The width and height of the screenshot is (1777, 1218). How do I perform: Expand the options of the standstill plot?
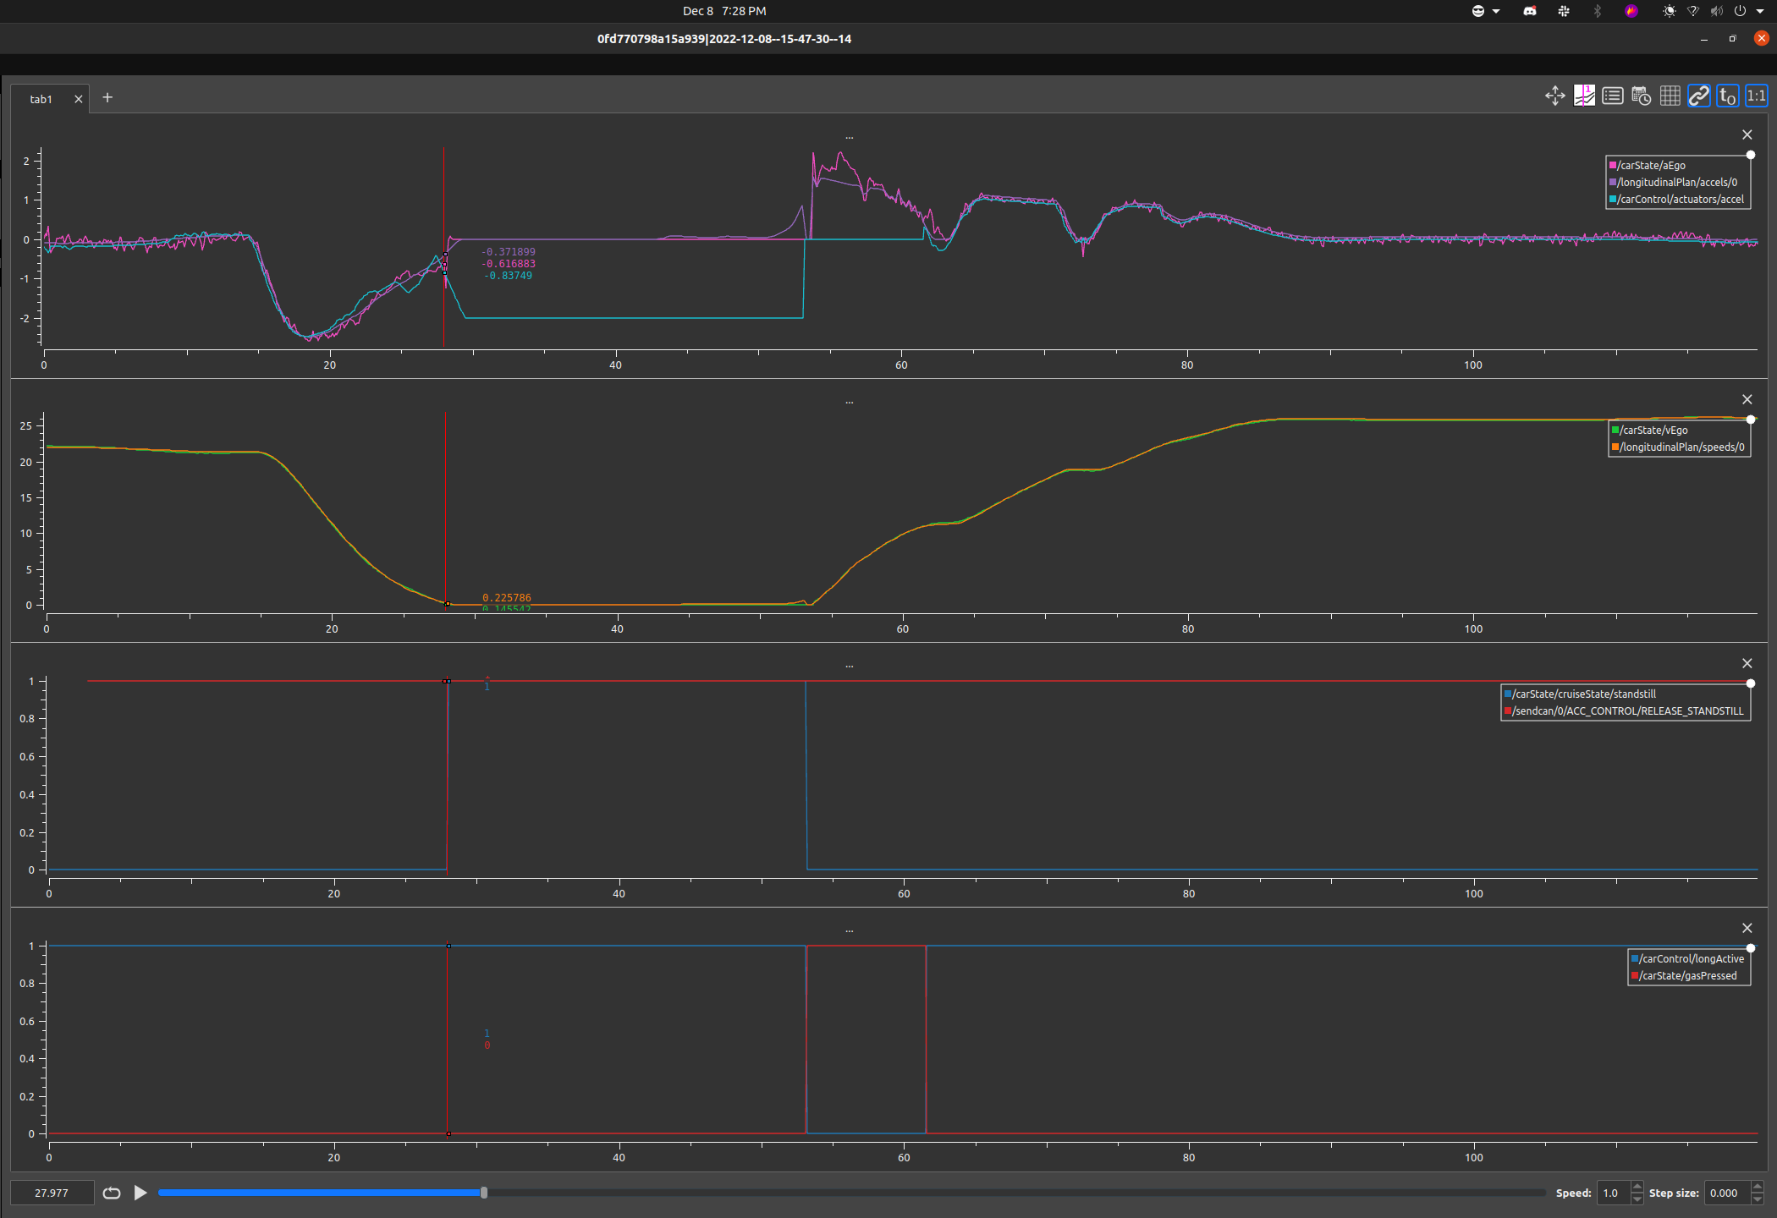850,664
